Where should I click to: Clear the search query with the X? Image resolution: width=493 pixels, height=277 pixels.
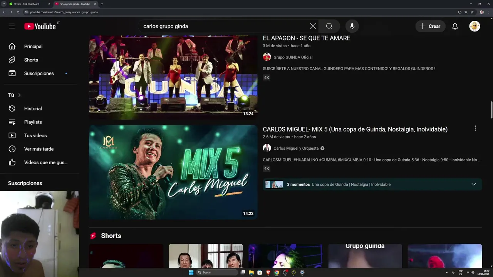click(313, 26)
